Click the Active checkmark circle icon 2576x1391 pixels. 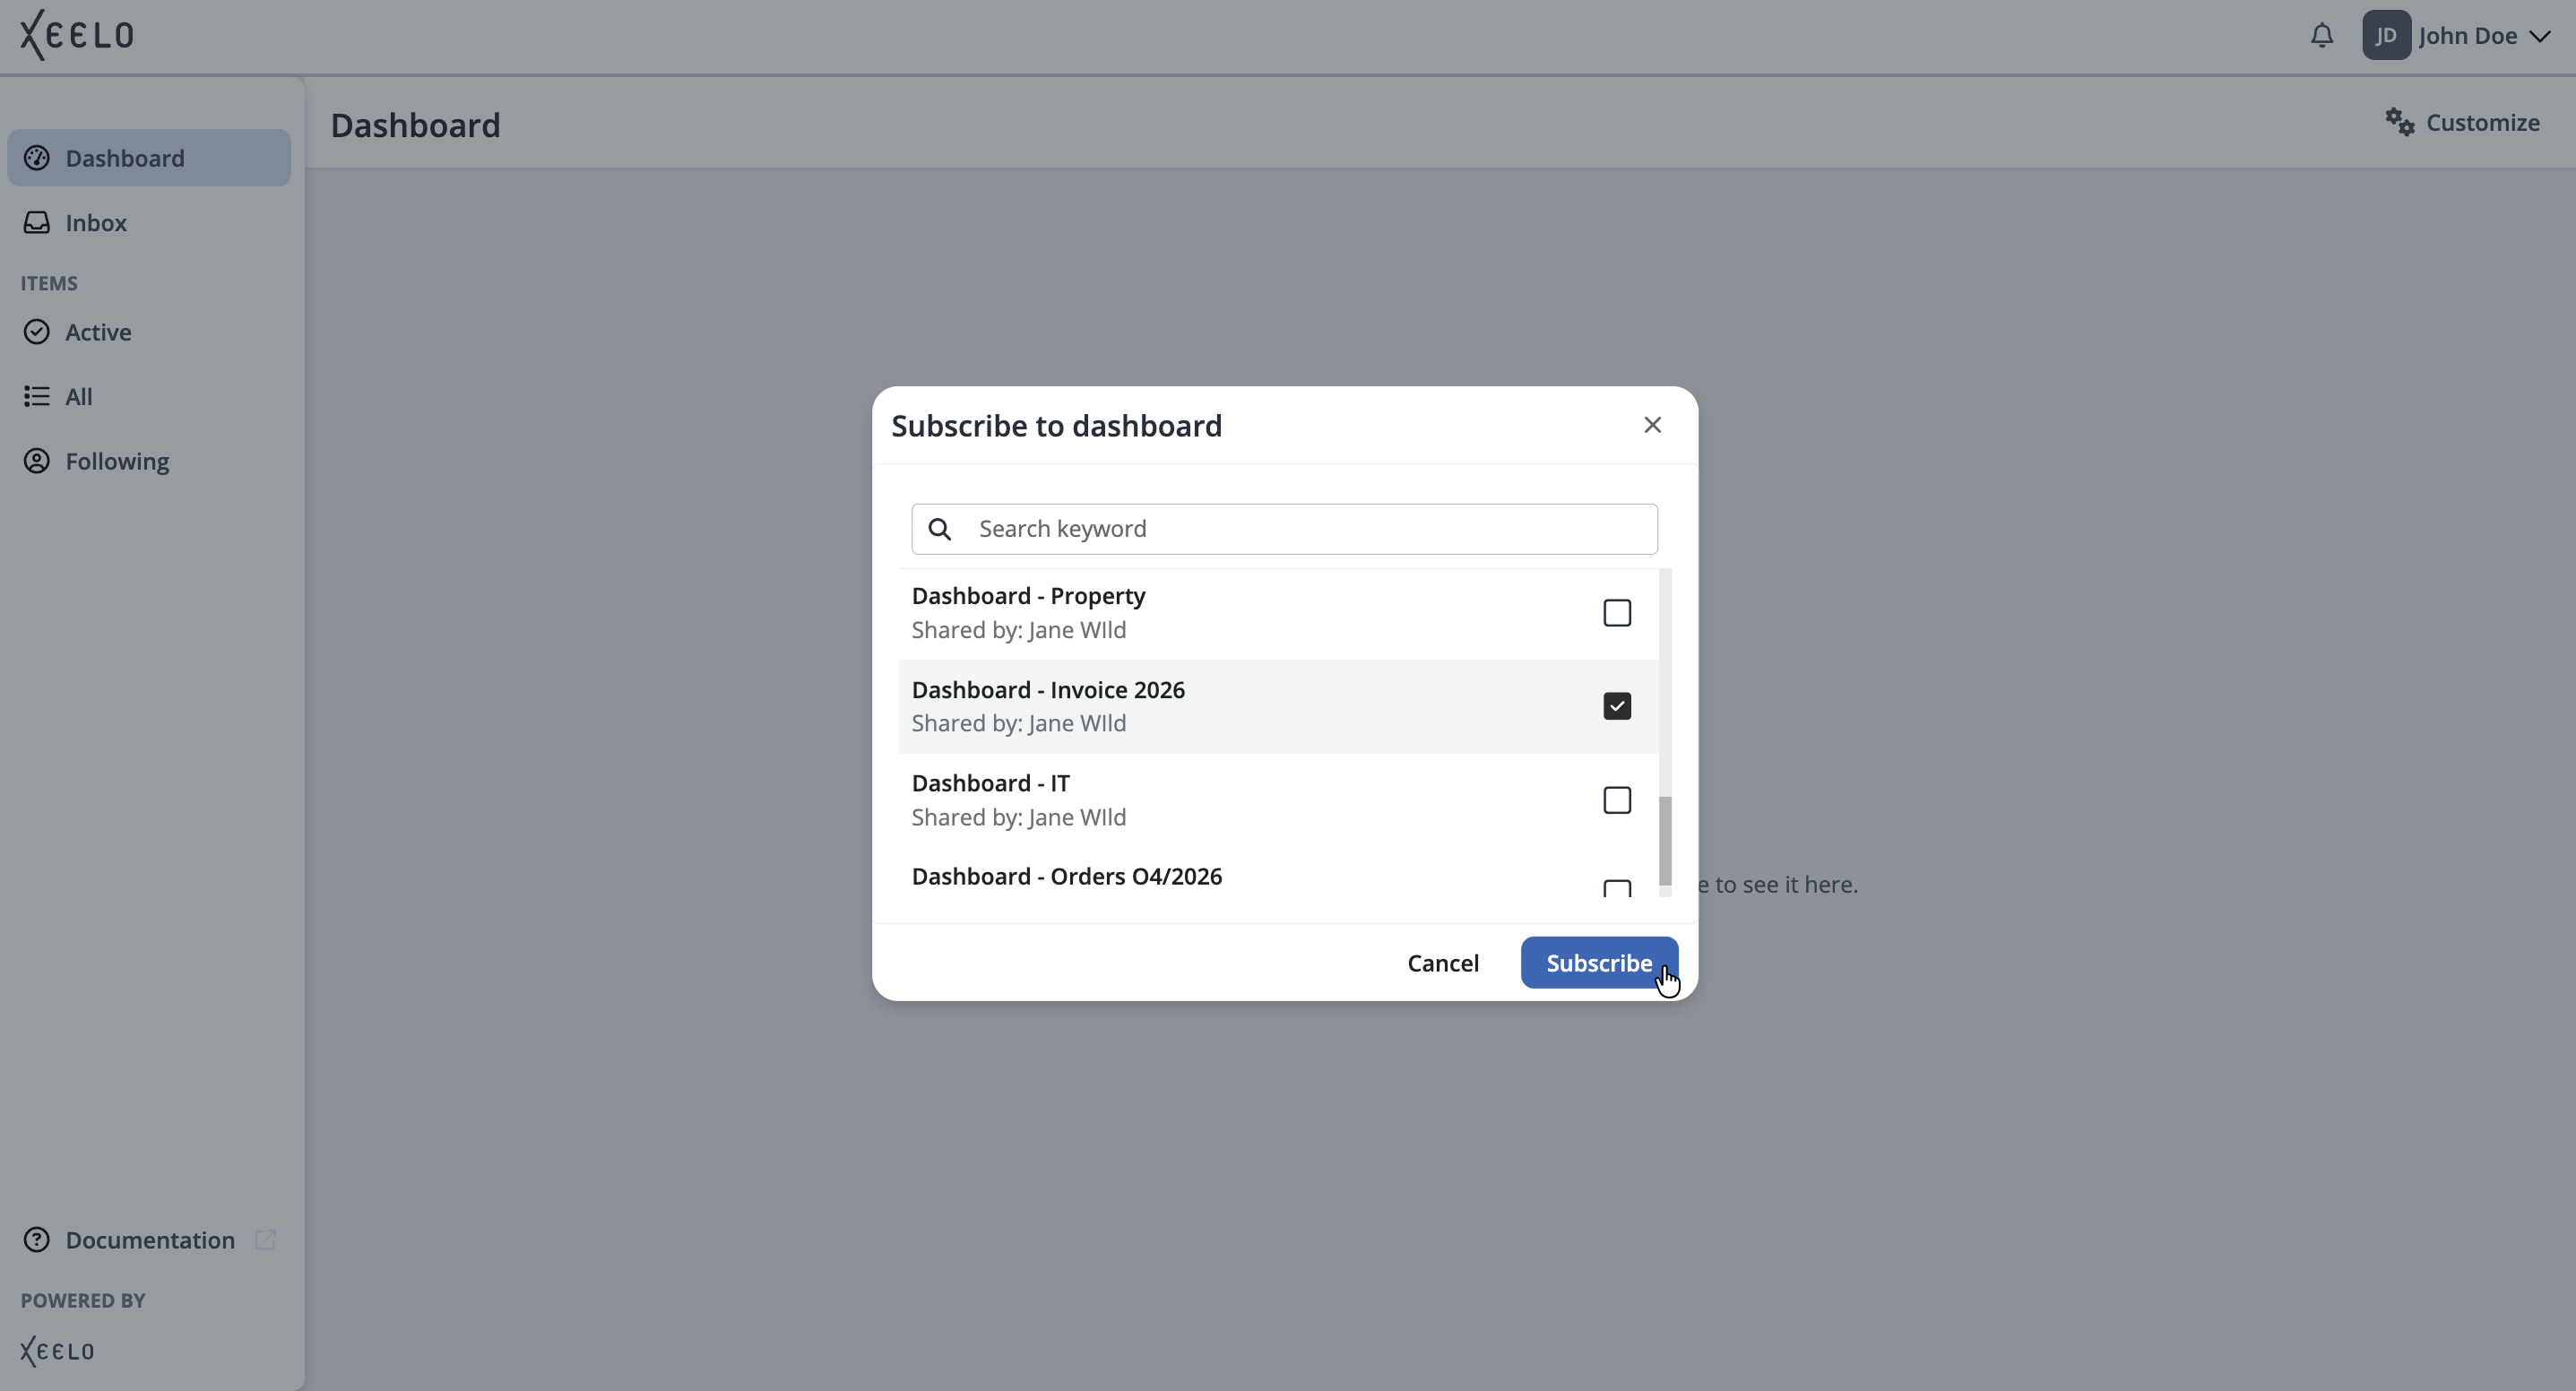point(37,332)
